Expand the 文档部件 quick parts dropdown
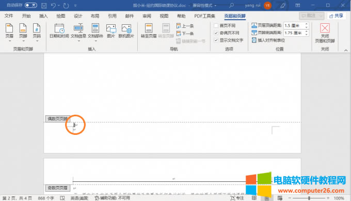Image resolution: width=351 pixels, height=201 pixels. [x=95, y=41]
